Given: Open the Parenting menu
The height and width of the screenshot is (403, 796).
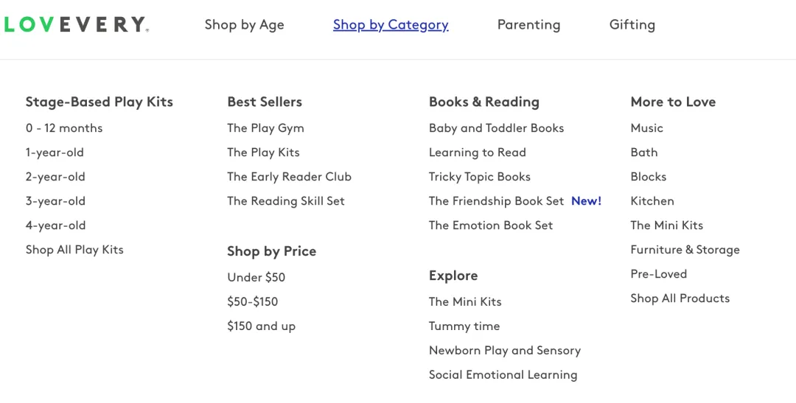Looking at the screenshot, I should 528,25.
